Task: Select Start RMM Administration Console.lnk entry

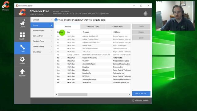Action: pyautogui.click(x=93, y=55)
